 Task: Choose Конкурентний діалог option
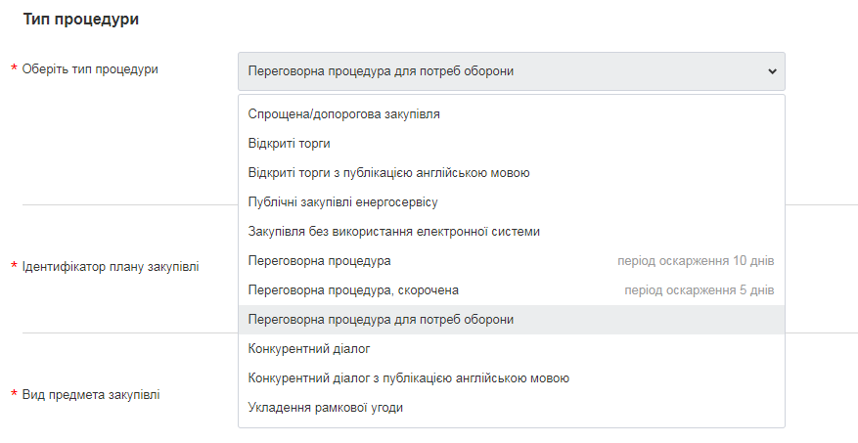309,349
